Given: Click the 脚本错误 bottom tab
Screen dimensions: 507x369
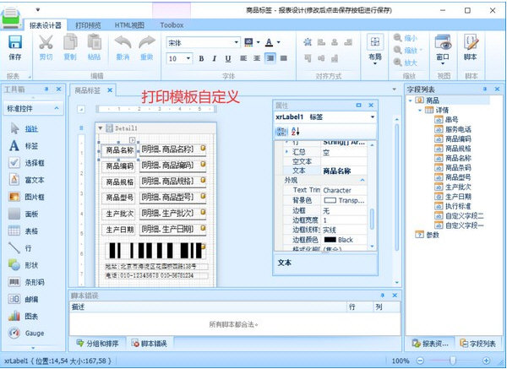Looking at the screenshot, I should pyautogui.click(x=152, y=344).
